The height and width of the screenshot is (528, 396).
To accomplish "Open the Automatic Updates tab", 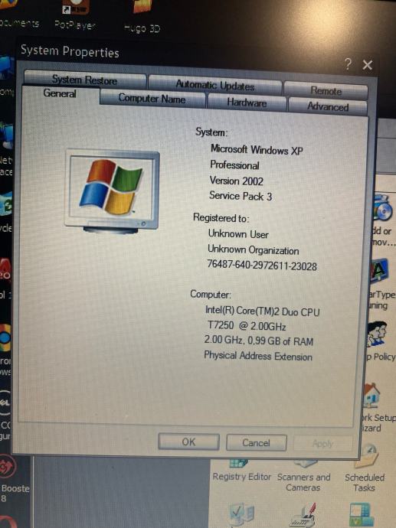I will [x=215, y=85].
